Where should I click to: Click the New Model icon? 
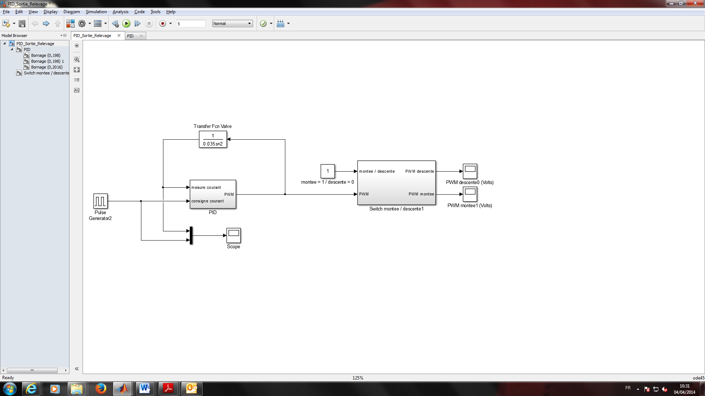point(6,23)
